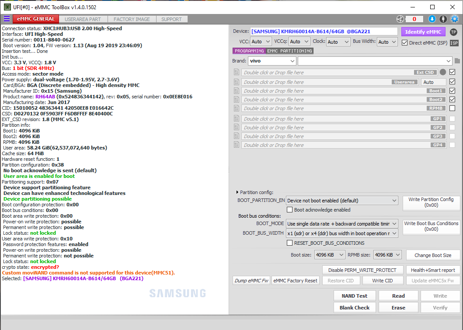Switch to the USERAREA PART tab
This screenshot has height=330, width=463.
pyautogui.click(x=83, y=19)
